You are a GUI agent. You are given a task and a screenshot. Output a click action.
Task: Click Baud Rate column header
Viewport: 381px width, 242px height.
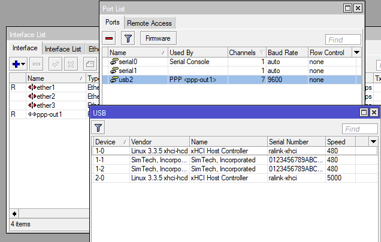point(287,53)
